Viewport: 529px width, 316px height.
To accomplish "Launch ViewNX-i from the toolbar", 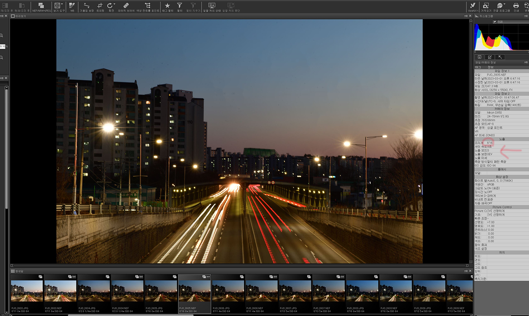I will pos(473,6).
